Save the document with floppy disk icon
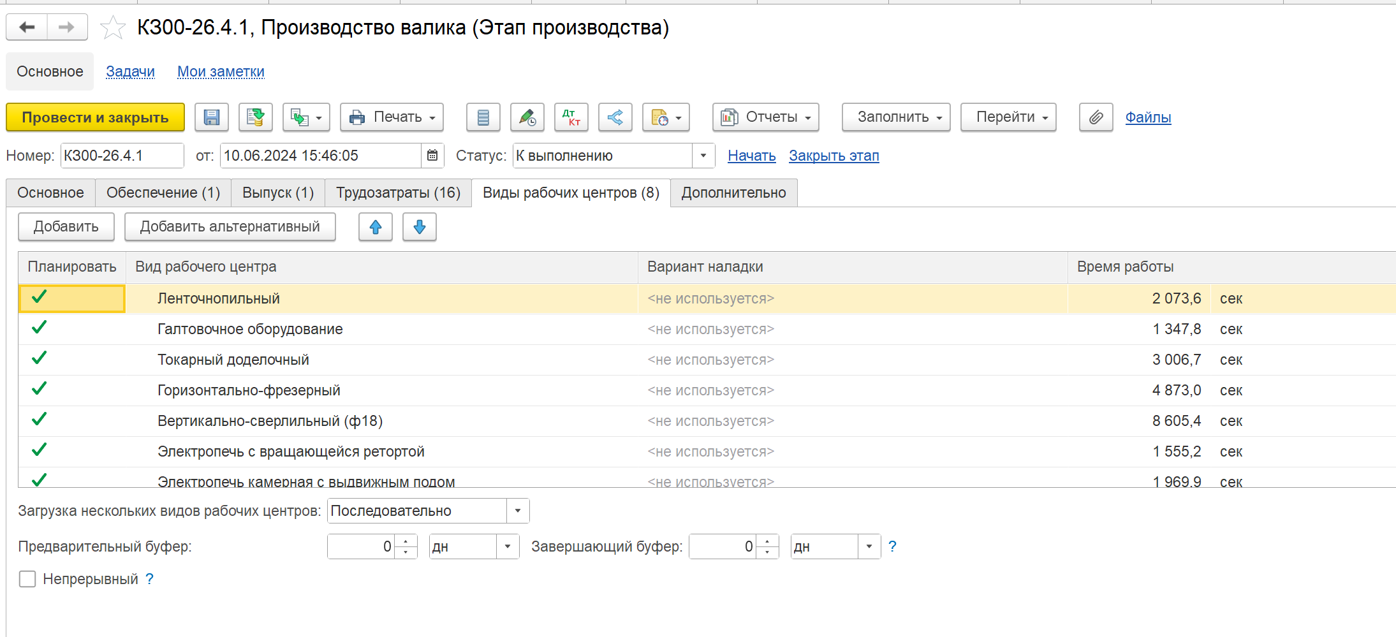The image size is (1396, 637). click(x=212, y=117)
